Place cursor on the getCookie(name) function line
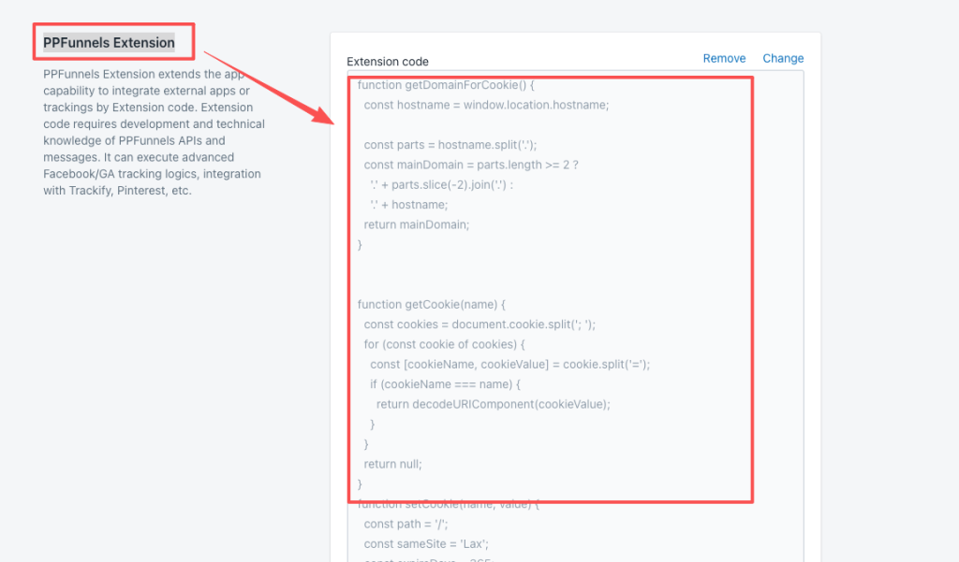 tap(432, 305)
